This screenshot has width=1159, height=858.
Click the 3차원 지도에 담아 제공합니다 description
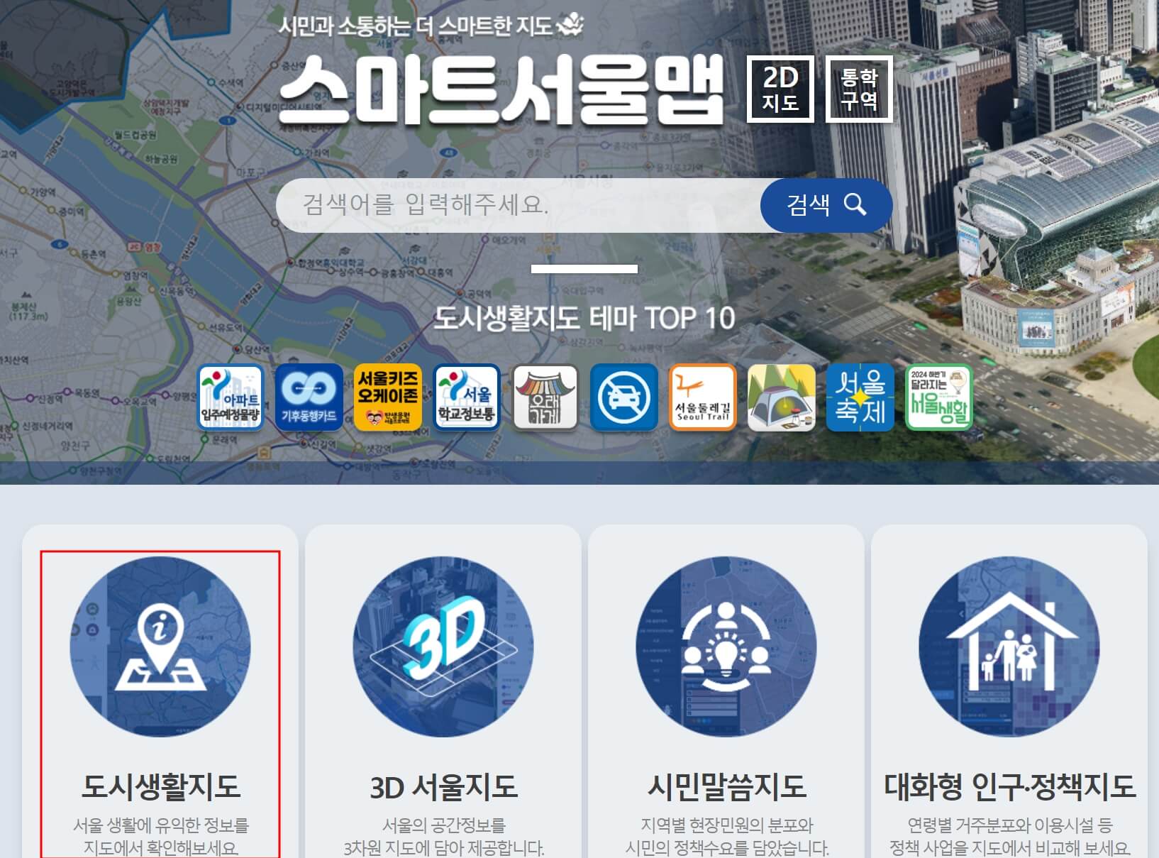(x=443, y=848)
